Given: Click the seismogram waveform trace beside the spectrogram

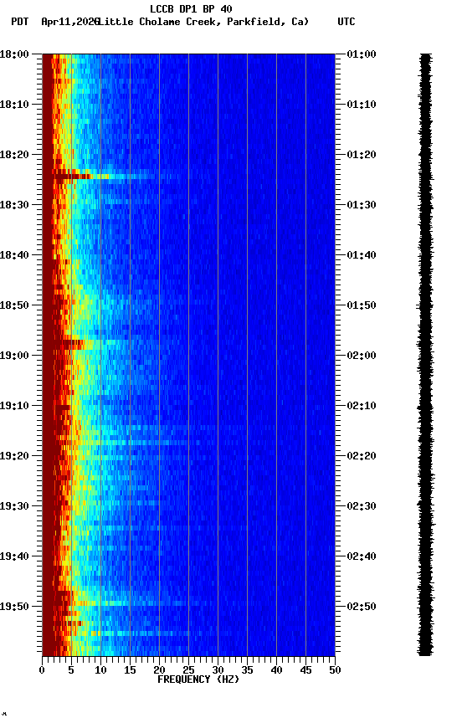Looking at the screenshot, I should tap(425, 355).
